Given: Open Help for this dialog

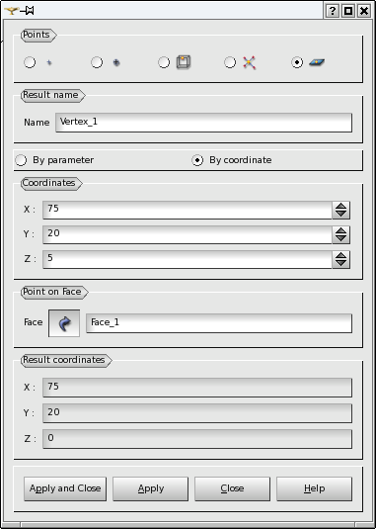Looking at the screenshot, I should pyautogui.click(x=315, y=488).
